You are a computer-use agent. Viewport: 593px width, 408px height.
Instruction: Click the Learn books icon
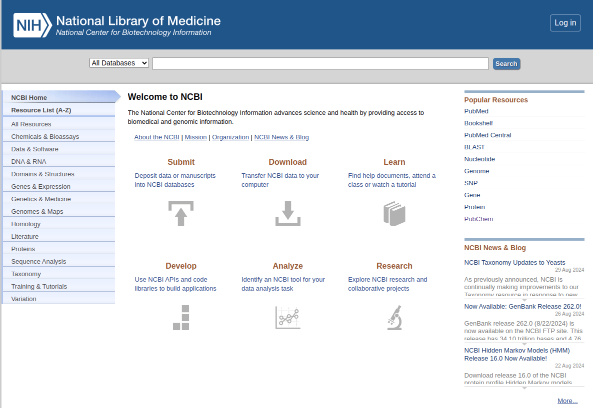pos(394,214)
